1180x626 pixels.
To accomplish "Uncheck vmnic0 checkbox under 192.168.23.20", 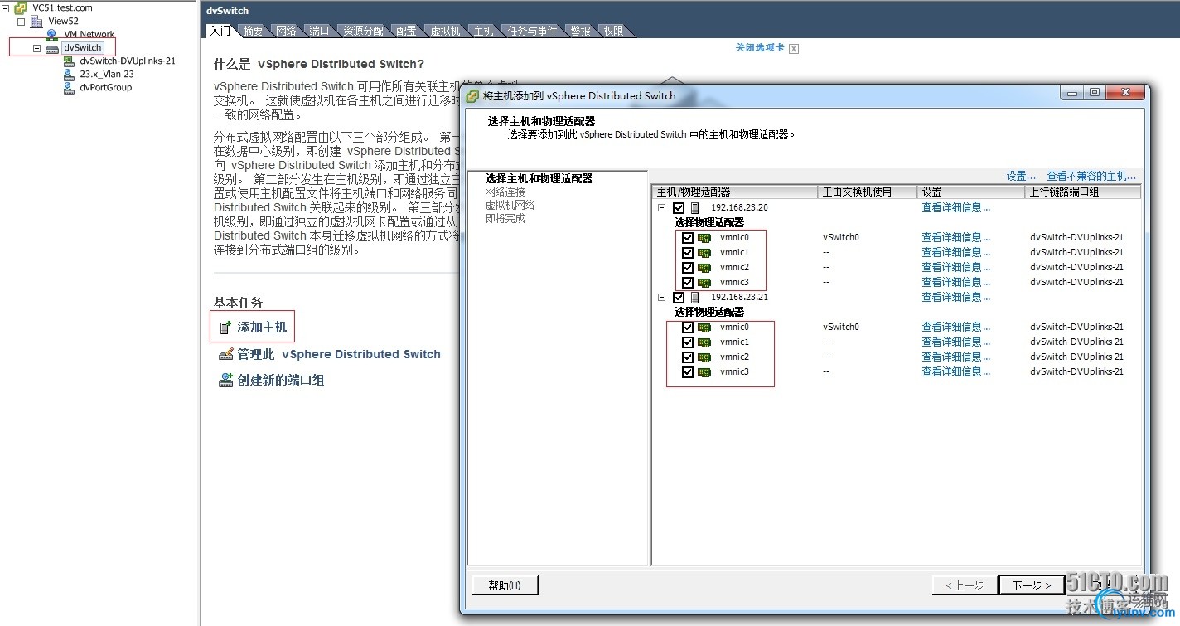I will click(687, 237).
